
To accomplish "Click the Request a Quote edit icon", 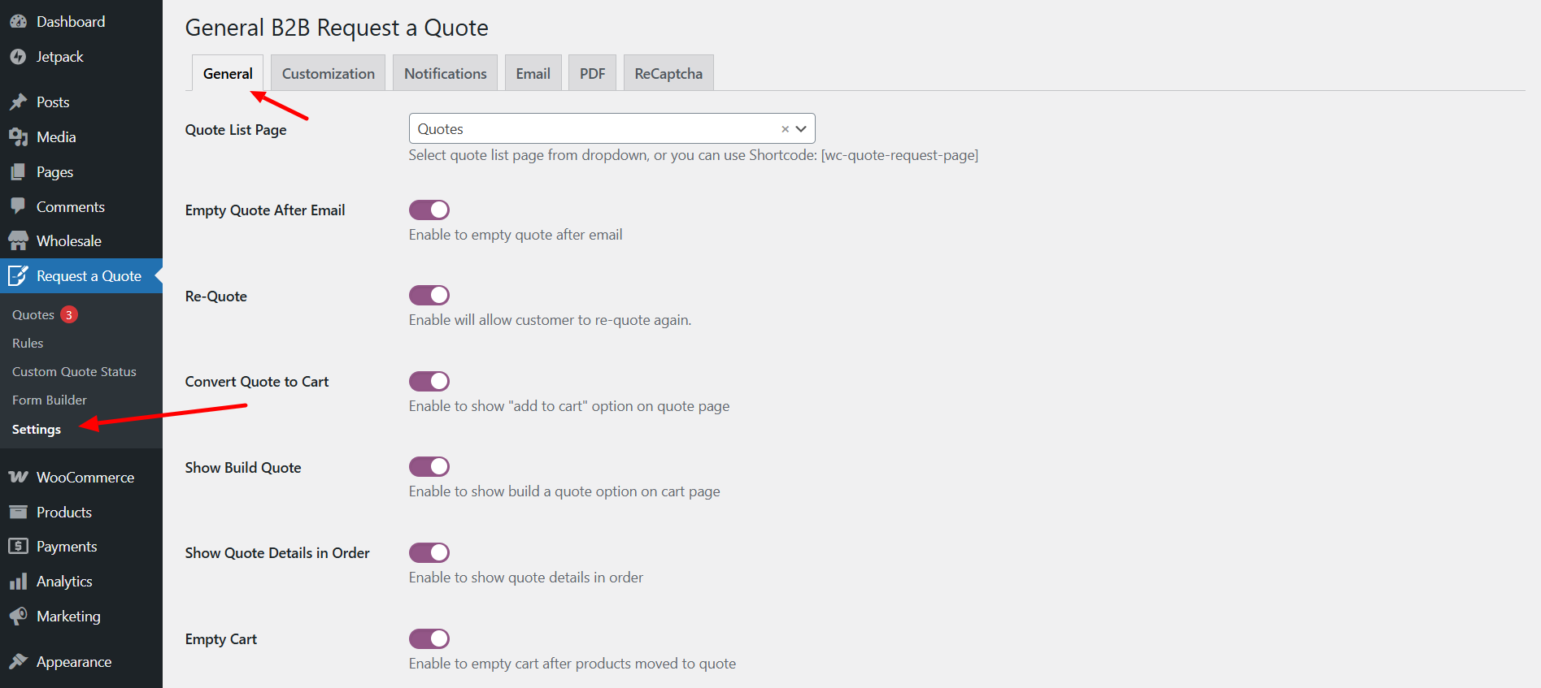I will click(x=18, y=276).
